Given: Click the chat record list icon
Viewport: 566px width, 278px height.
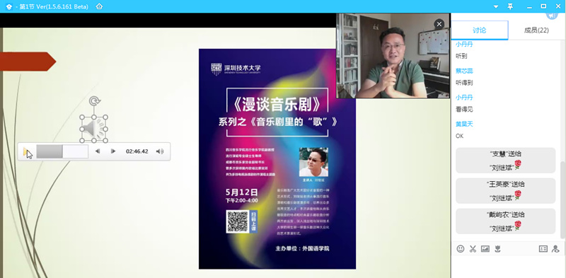Looking at the screenshot, I should click(x=543, y=249).
